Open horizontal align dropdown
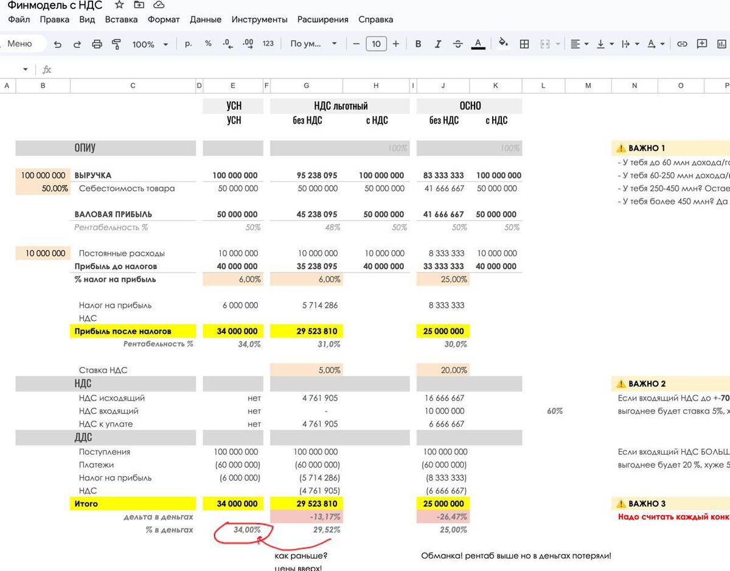Viewport: 730px width, 571px height. [579, 44]
